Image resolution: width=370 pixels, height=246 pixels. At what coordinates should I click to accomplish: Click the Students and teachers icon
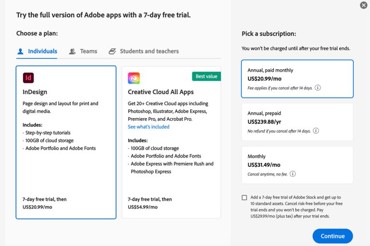click(x=112, y=51)
